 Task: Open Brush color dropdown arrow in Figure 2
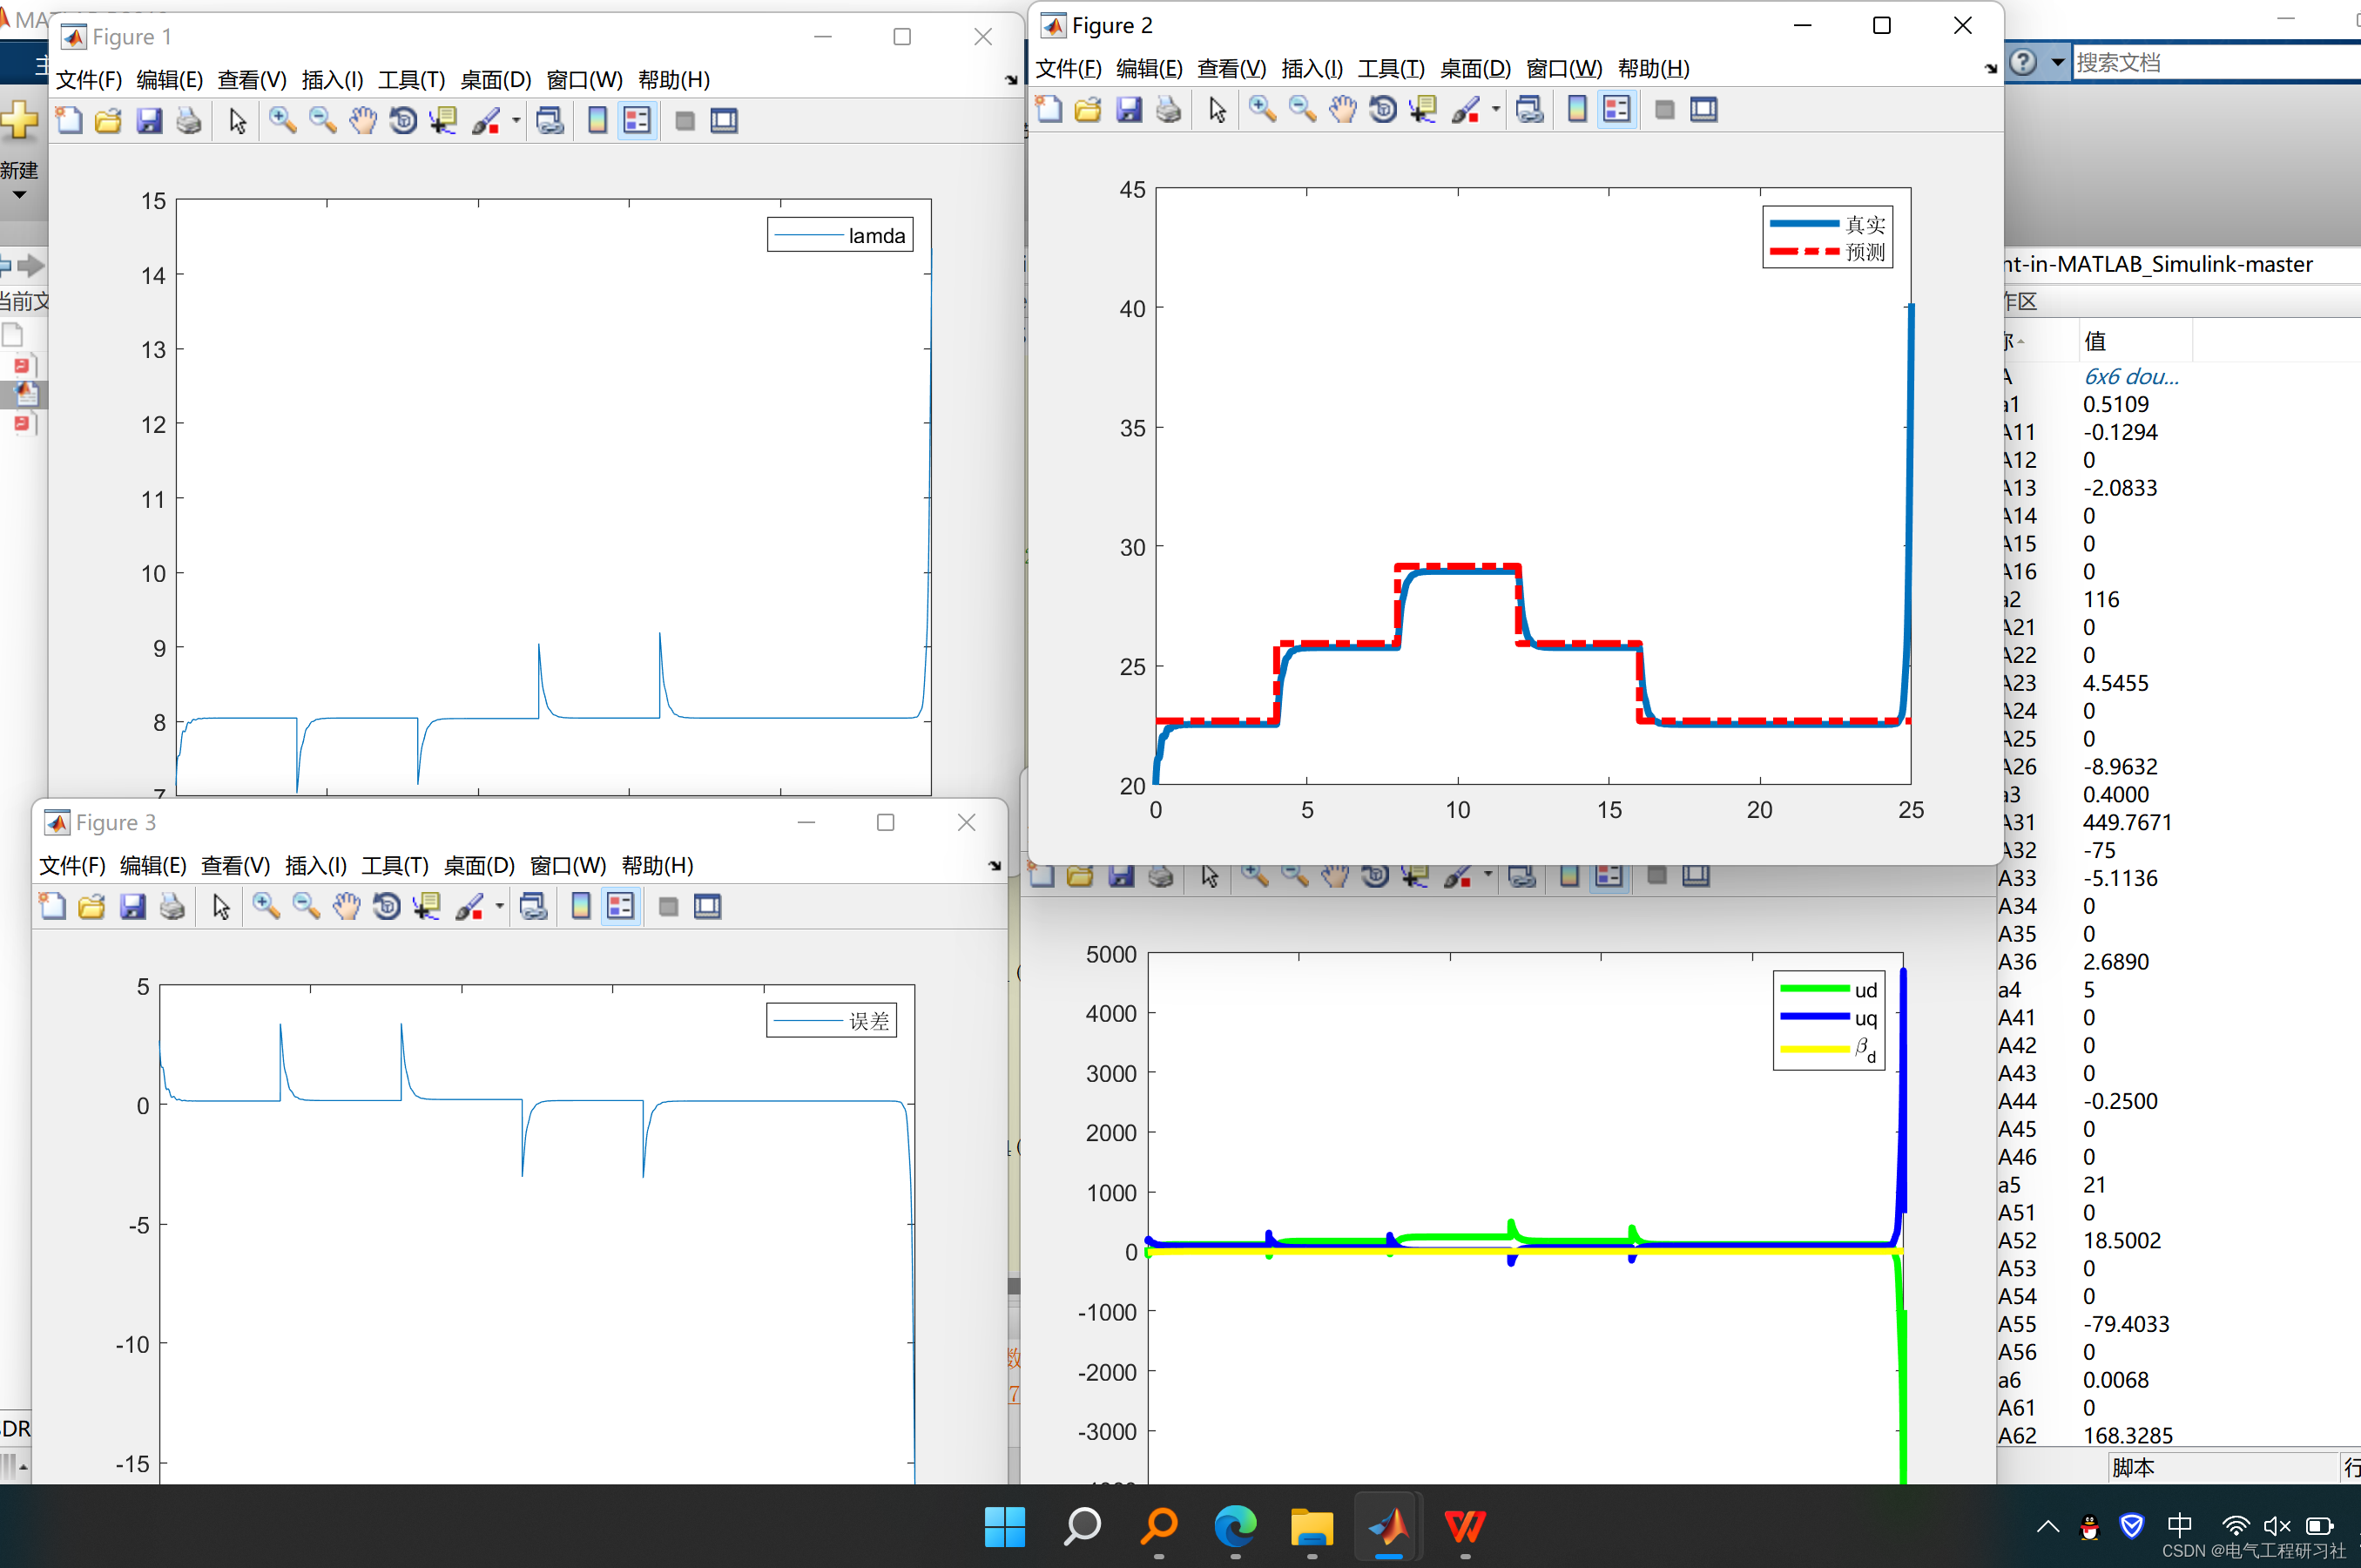(1495, 109)
